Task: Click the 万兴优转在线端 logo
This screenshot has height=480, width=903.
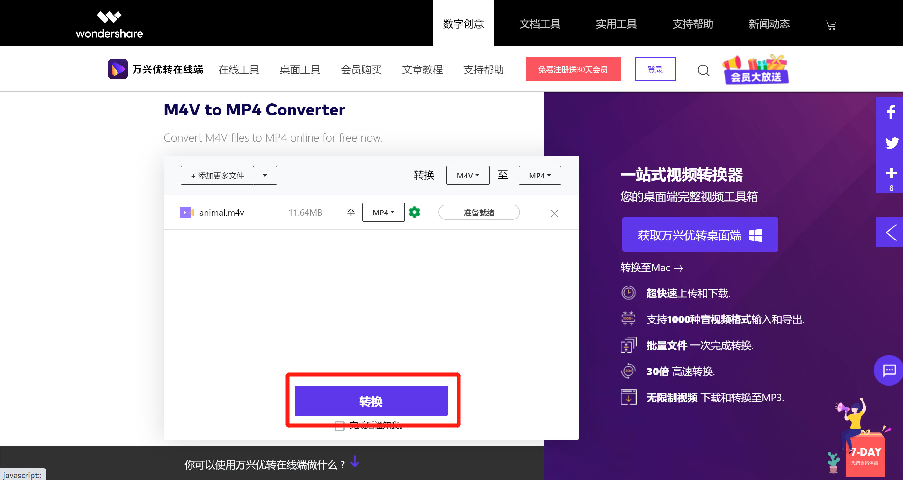Action: (154, 69)
